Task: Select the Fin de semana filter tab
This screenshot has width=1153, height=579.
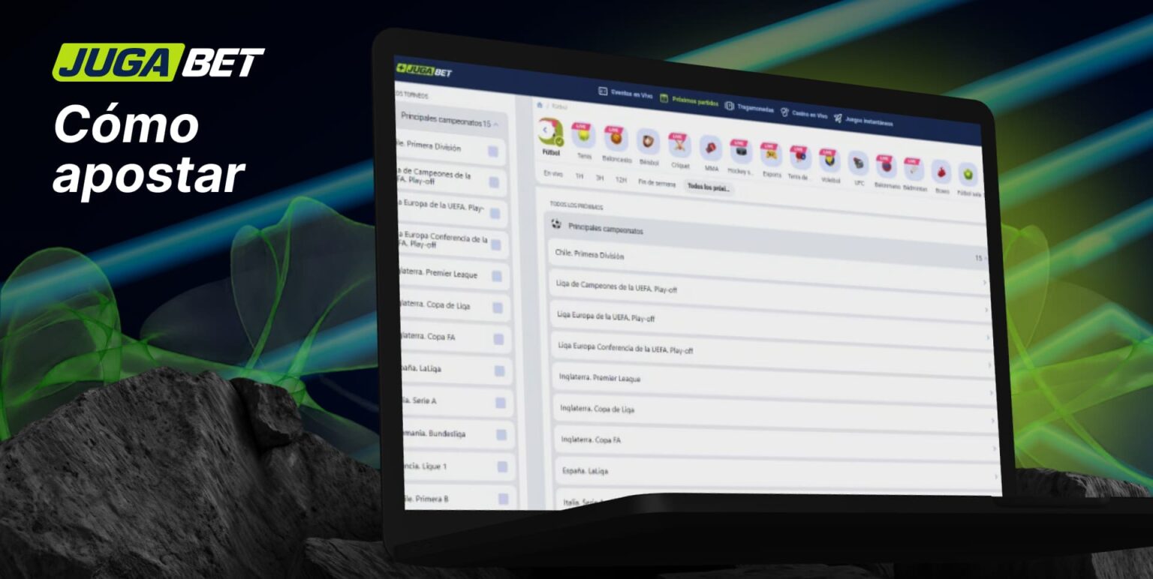Action: pyautogui.click(x=657, y=183)
